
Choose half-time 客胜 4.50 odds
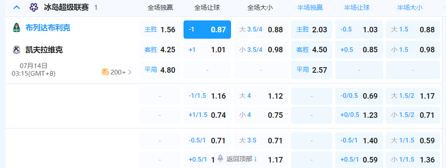point(311,50)
